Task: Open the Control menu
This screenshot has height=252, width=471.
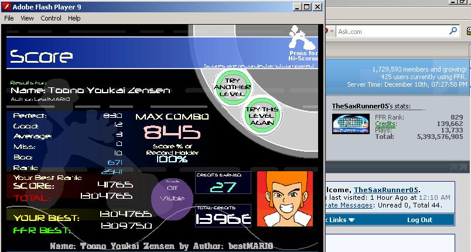Action: coord(51,18)
